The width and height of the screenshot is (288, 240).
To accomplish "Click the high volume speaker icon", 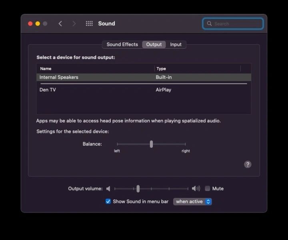I will (x=196, y=188).
